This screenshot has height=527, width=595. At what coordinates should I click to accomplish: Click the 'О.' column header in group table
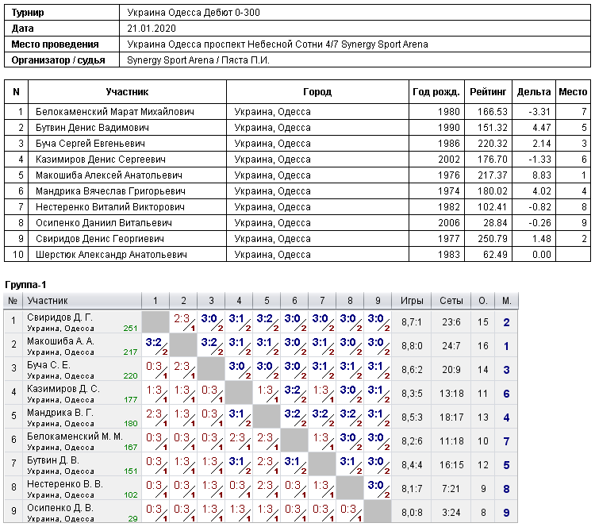[482, 301]
